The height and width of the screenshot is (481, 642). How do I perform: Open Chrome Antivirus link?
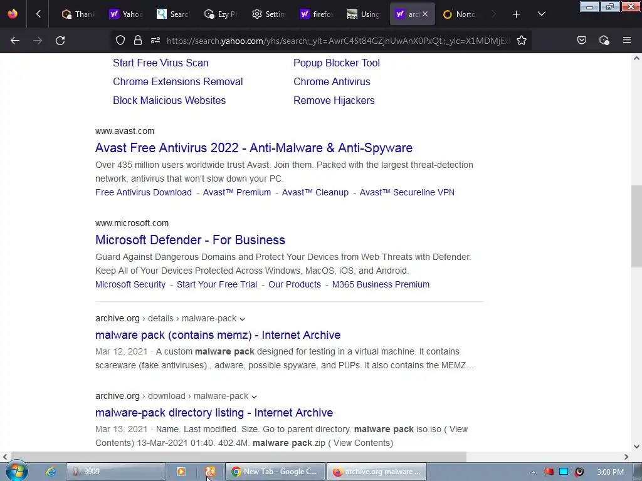pos(332,81)
